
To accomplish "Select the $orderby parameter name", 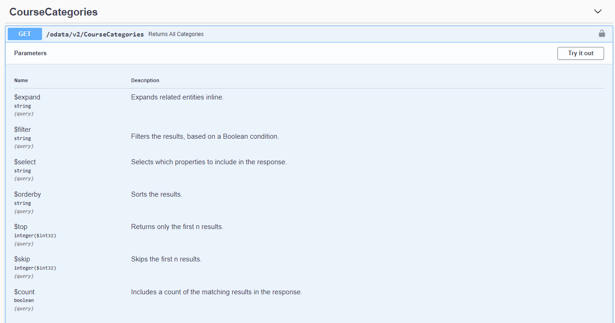I will tap(27, 194).
